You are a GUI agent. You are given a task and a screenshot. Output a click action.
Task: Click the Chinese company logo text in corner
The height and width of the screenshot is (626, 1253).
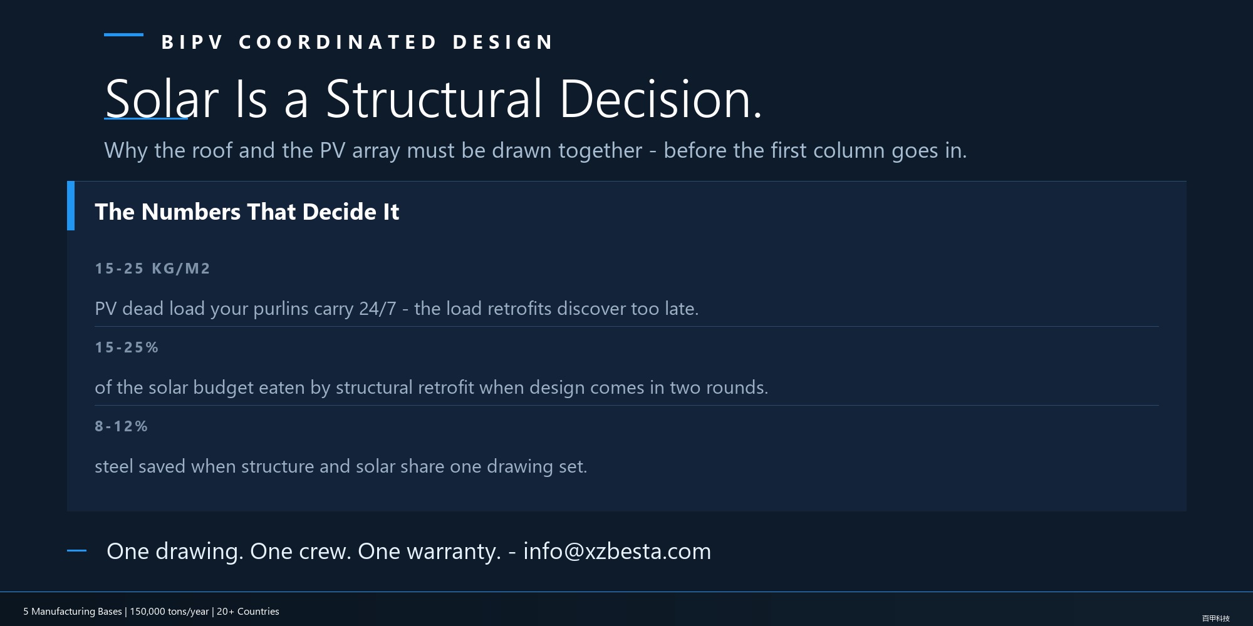[x=1215, y=618]
